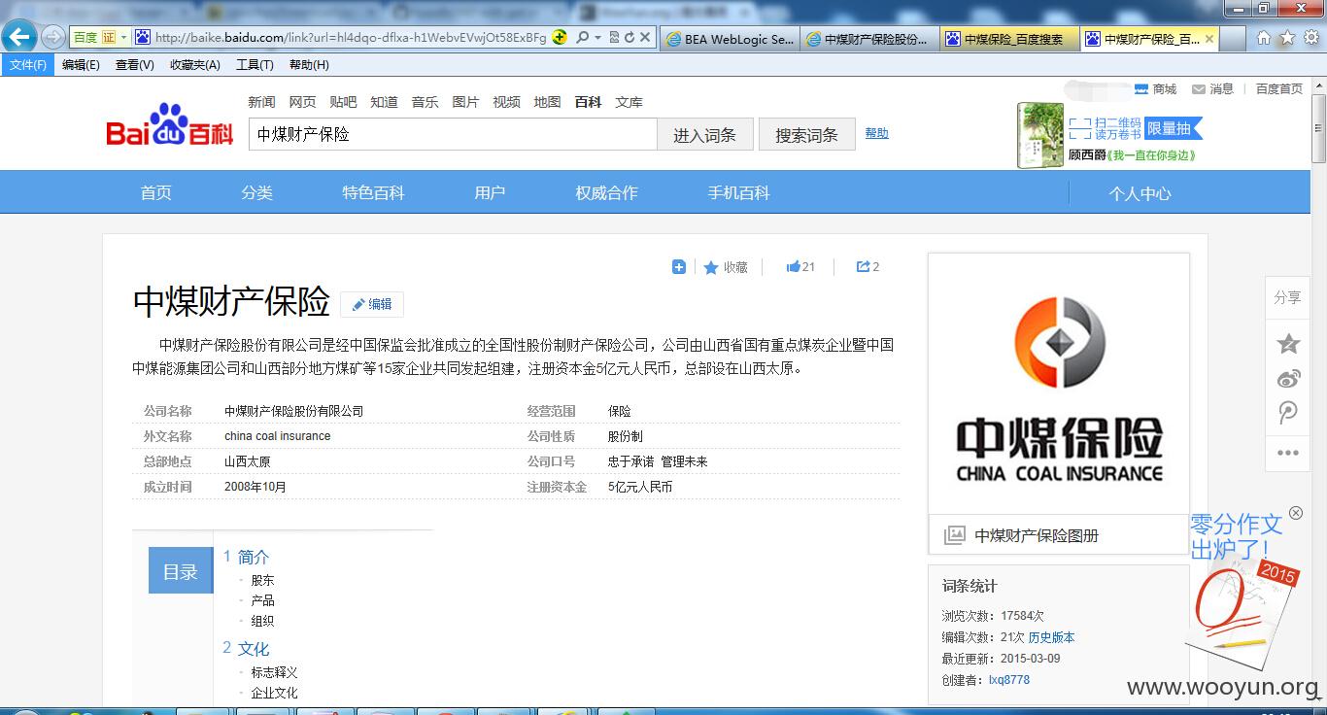Open the 文件(F) menu
The width and height of the screenshot is (1327, 715).
(27, 65)
